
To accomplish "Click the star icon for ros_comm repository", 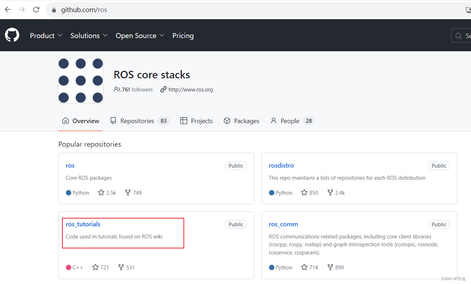I will [304, 267].
